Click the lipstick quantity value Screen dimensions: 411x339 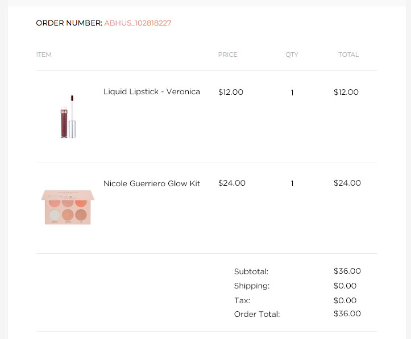[292, 93]
